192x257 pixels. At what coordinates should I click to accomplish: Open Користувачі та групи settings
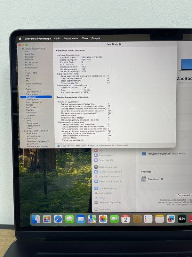[x=108, y=181]
